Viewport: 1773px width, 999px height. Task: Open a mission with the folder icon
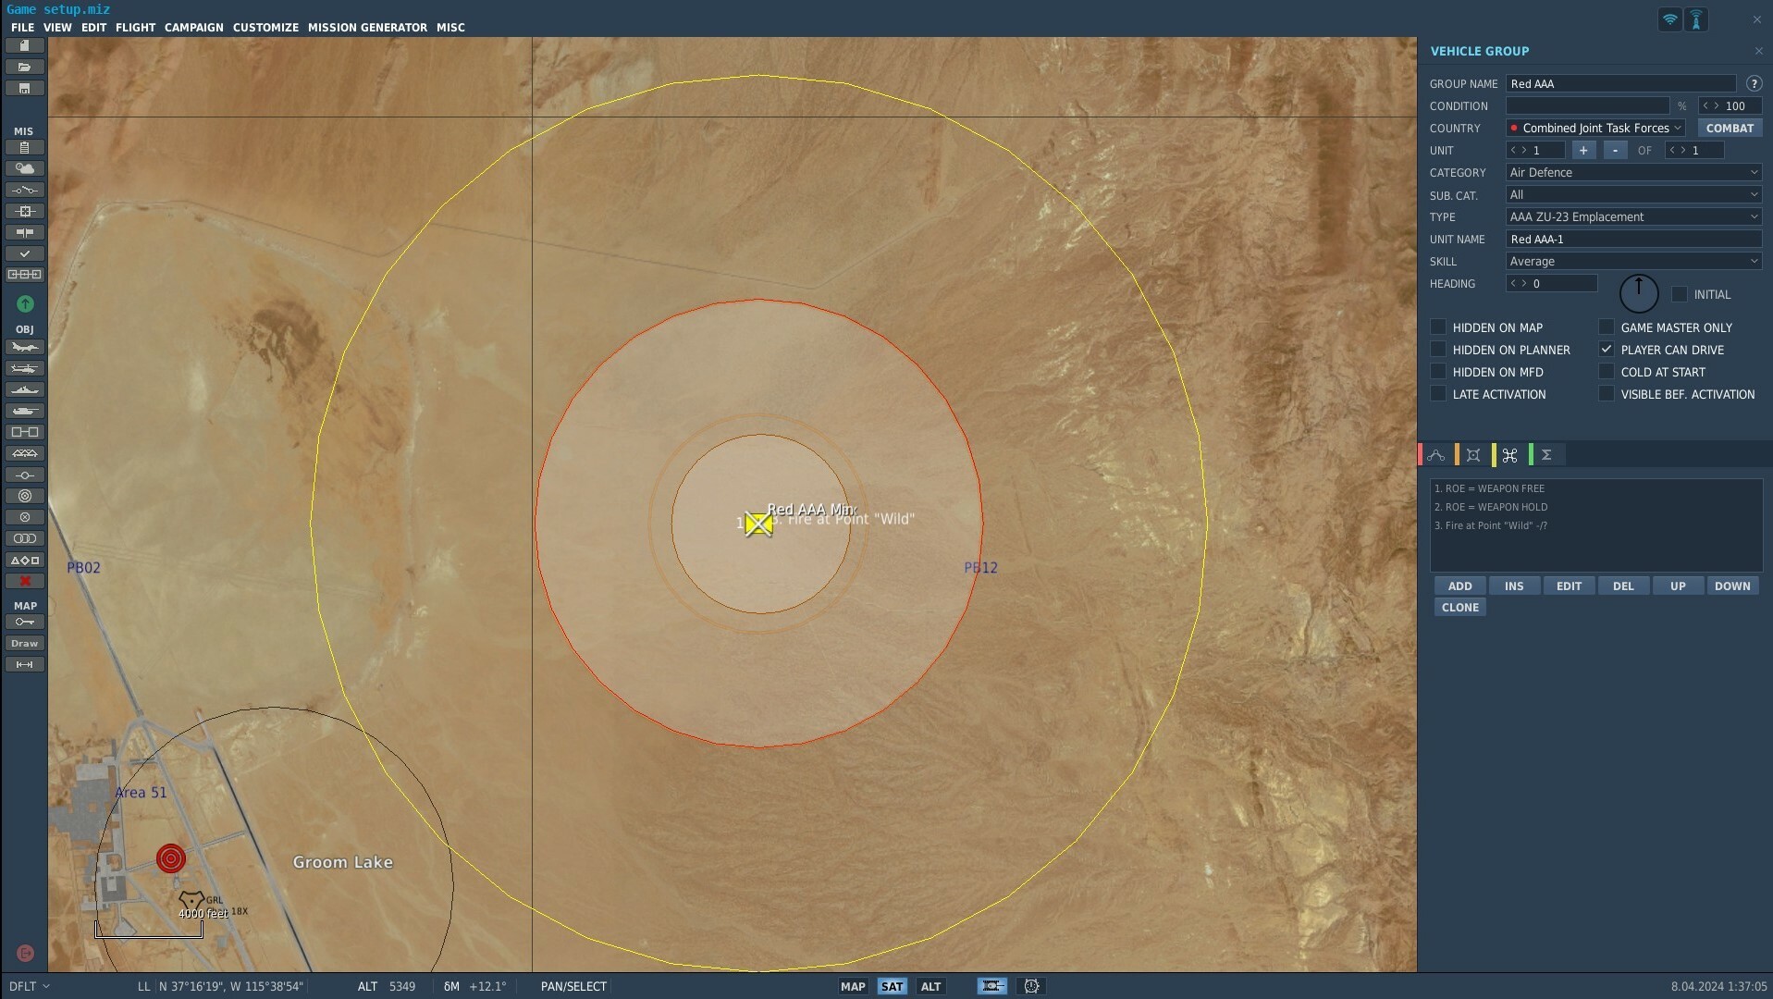click(25, 67)
